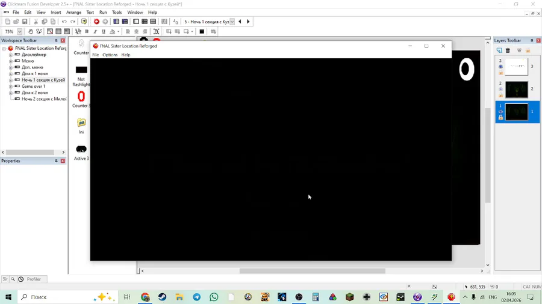Toggle visibility eye of layer 1

(500, 112)
